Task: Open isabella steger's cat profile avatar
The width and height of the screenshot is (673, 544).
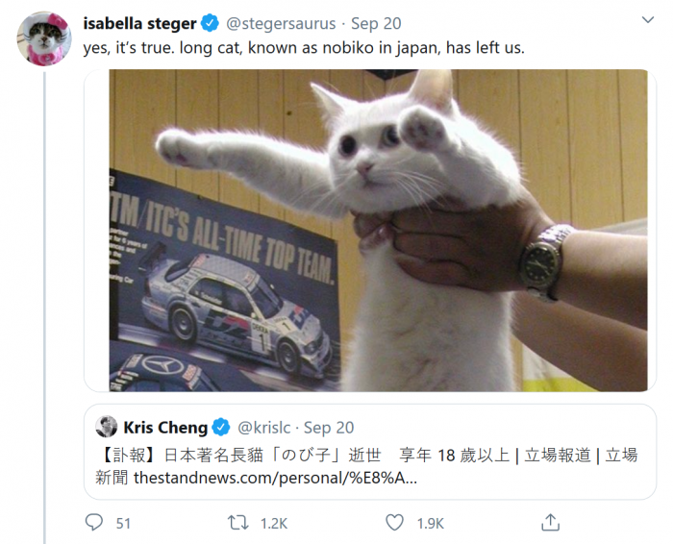Action: tap(44, 38)
